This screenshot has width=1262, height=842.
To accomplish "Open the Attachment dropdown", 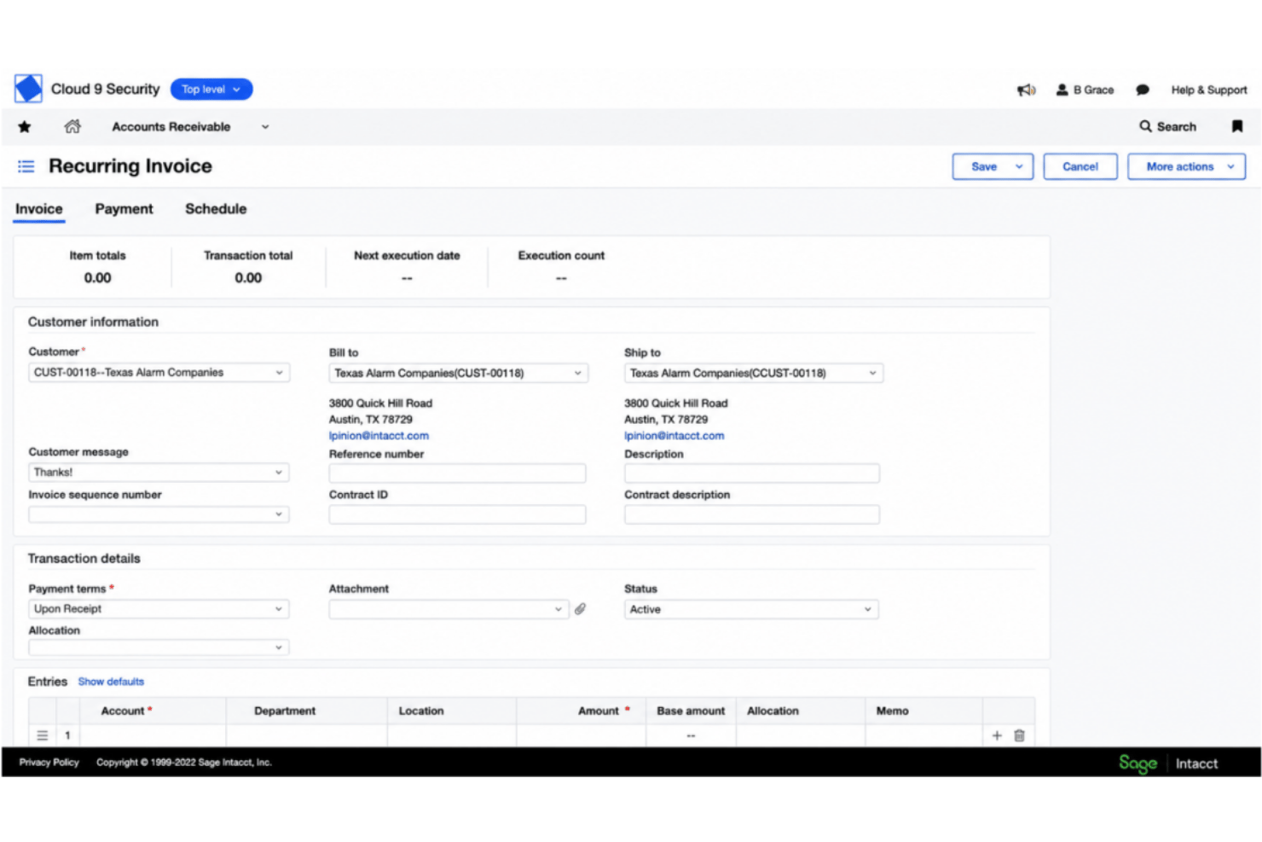I will click(x=449, y=609).
